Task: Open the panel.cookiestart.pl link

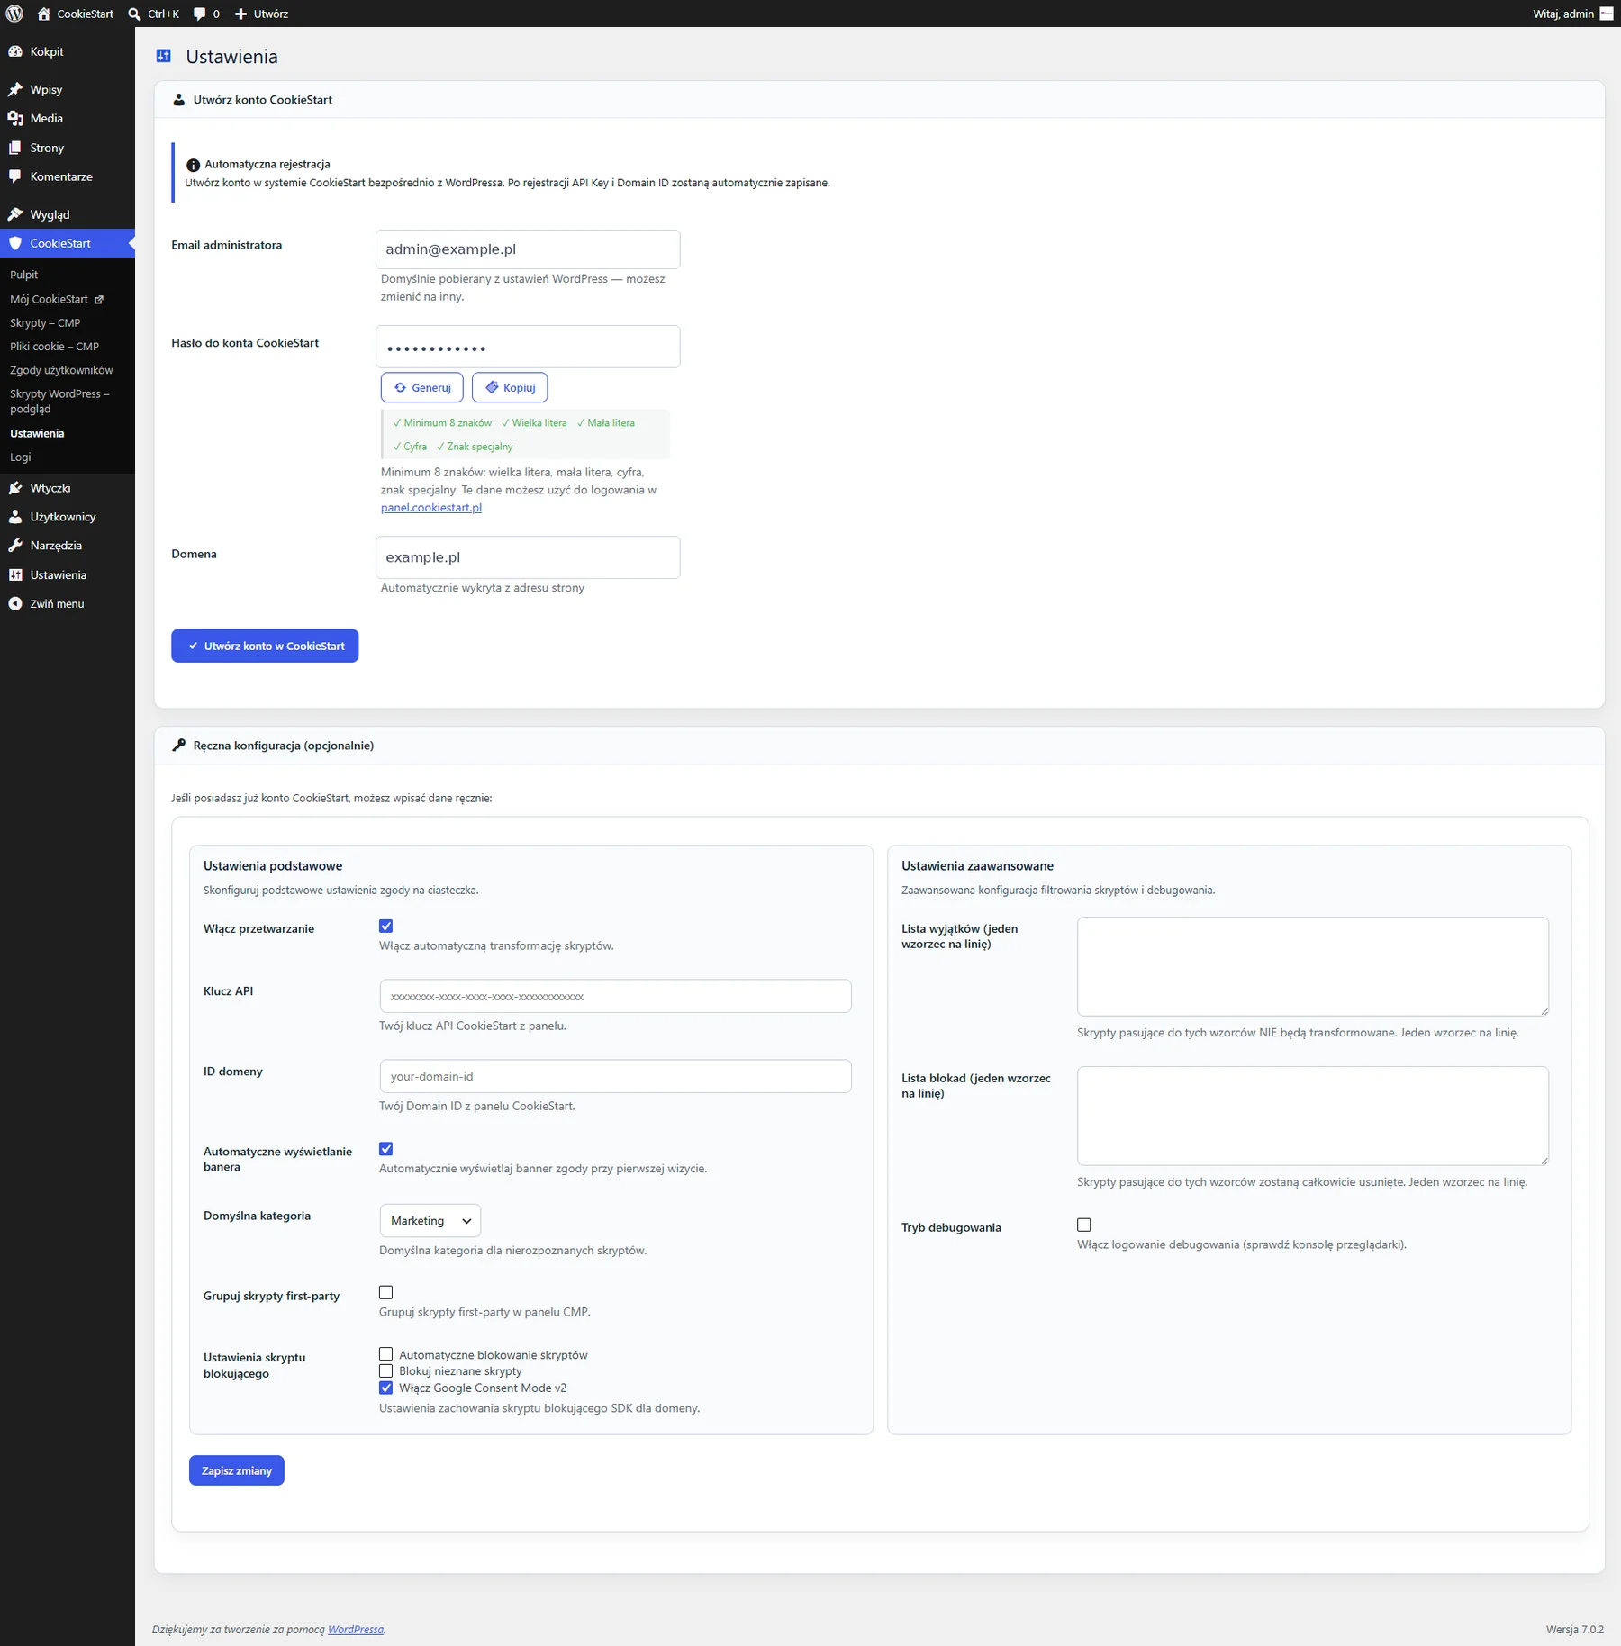Action: point(431,508)
